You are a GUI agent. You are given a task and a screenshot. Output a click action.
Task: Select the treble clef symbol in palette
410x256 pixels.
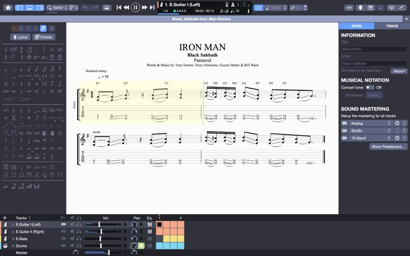[x=6, y=49]
